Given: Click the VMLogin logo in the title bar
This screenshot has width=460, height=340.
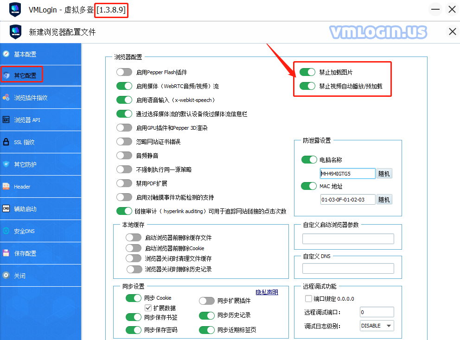Looking at the screenshot, I should pyautogui.click(x=15, y=10).
